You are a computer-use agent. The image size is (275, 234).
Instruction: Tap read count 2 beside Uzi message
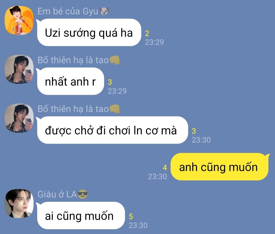[x=147, y=34]
